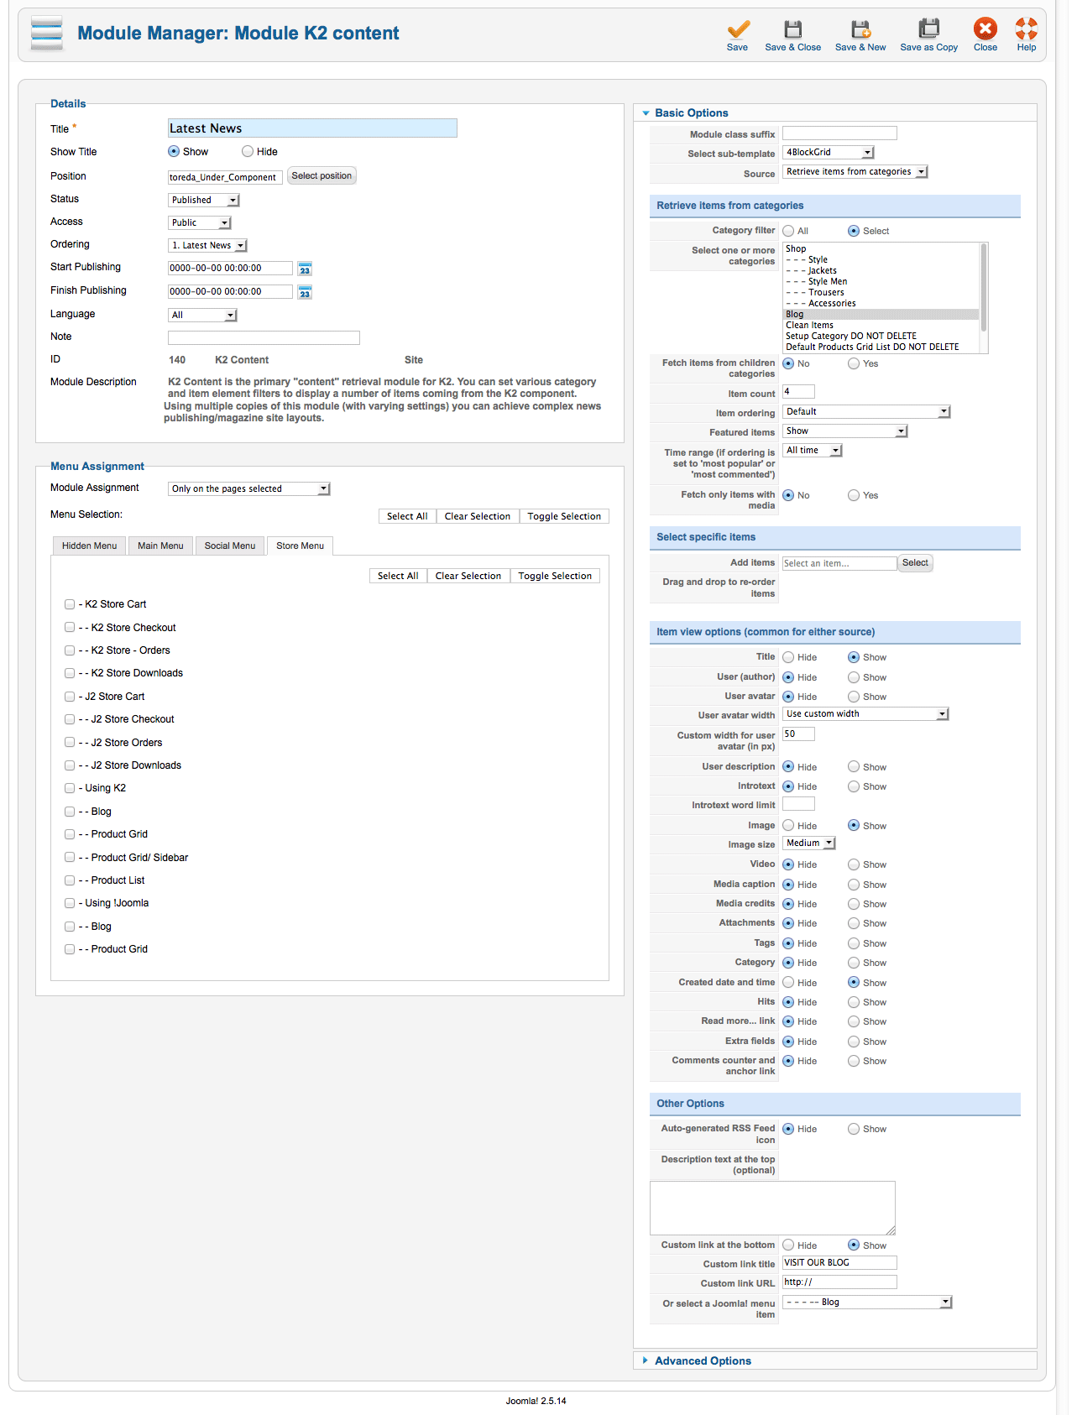Screen dimensions: 1077x1415
Task: Open the Featured items dropdown
Action: click(845, 431)
